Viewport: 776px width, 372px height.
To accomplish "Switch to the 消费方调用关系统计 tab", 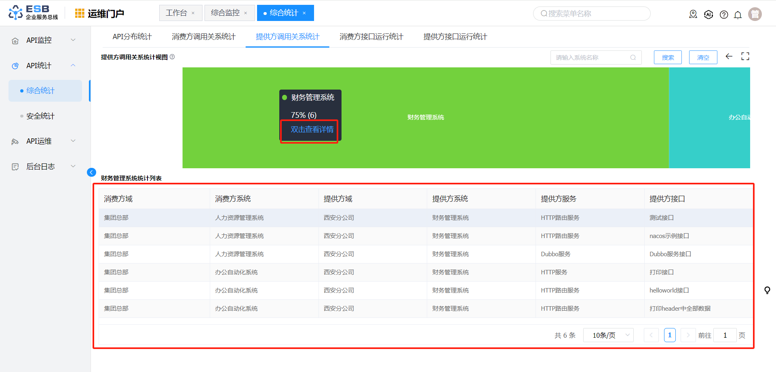I will coord(204,37).
